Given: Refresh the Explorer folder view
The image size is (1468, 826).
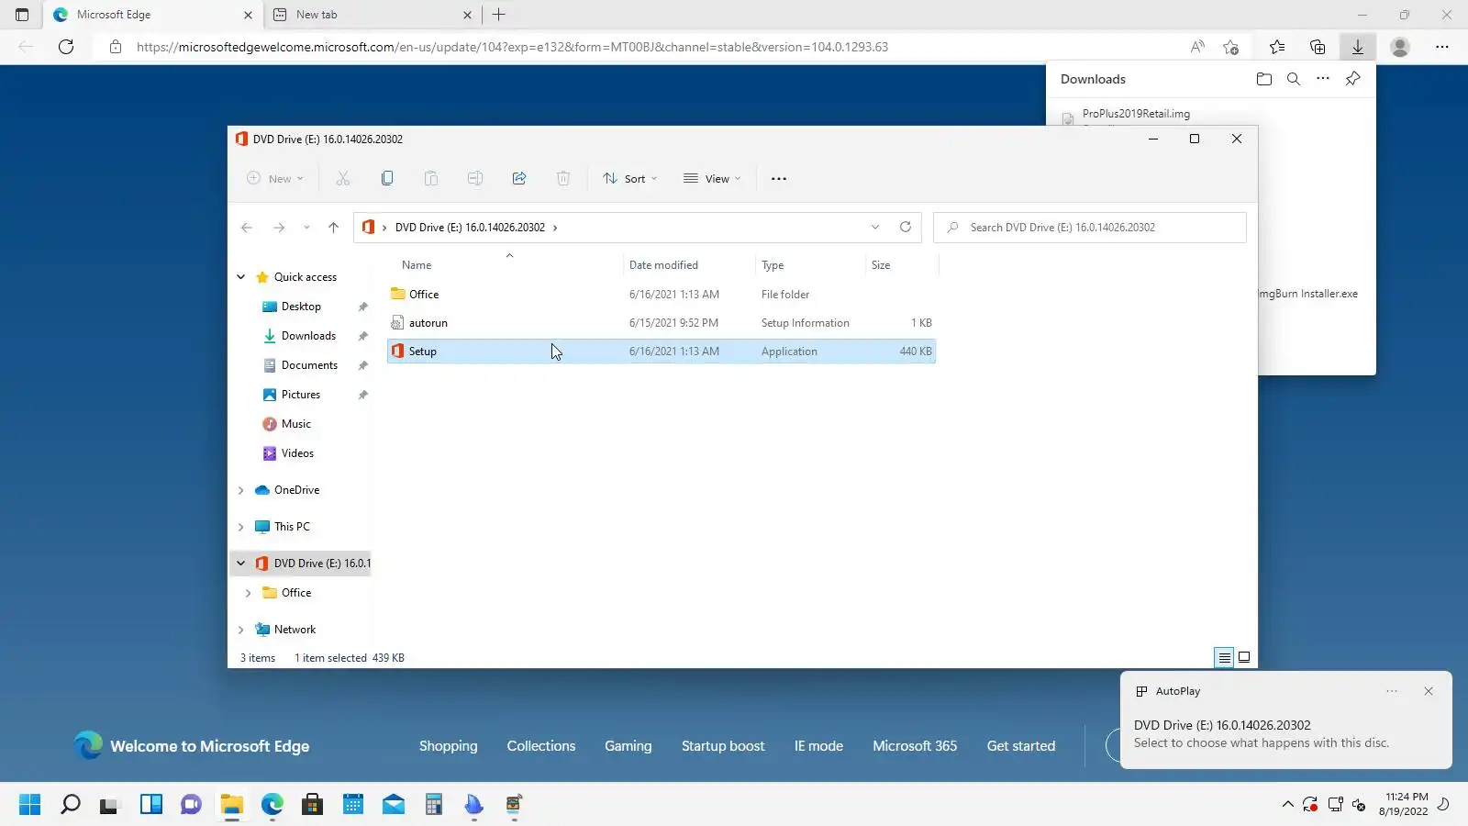Looking at the screenshot, I should [906, 228].
